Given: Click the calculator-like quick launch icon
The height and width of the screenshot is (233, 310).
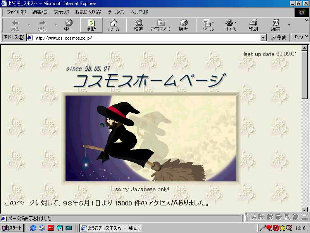Looking at the screenshot, I should (69, 228).
